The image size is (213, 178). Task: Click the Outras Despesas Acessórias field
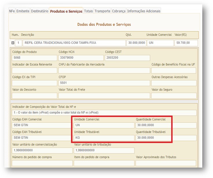pyautogui.click(x=174, y=83)
